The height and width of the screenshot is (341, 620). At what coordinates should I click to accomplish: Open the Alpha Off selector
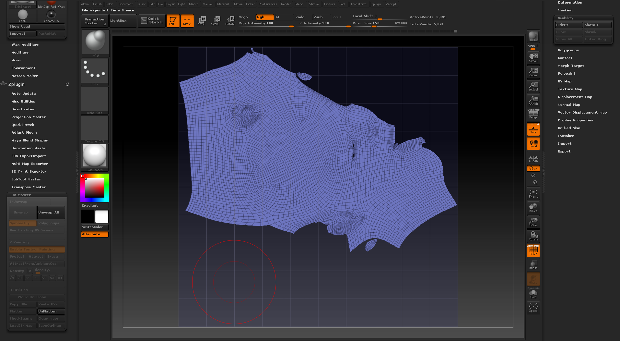click(95, 101)
